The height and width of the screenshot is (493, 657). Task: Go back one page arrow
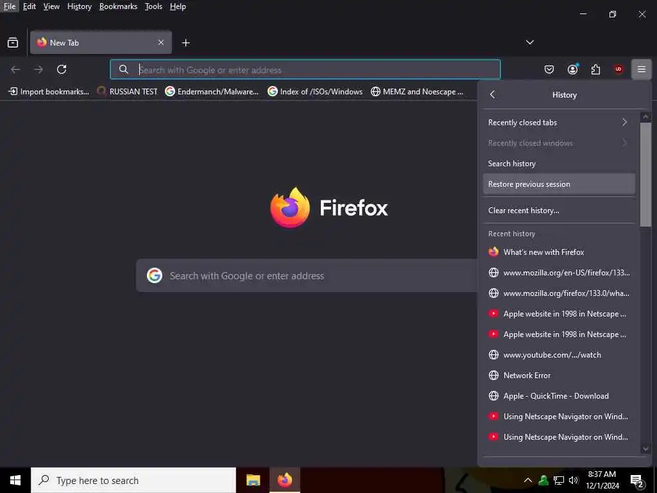coord(15,69)
